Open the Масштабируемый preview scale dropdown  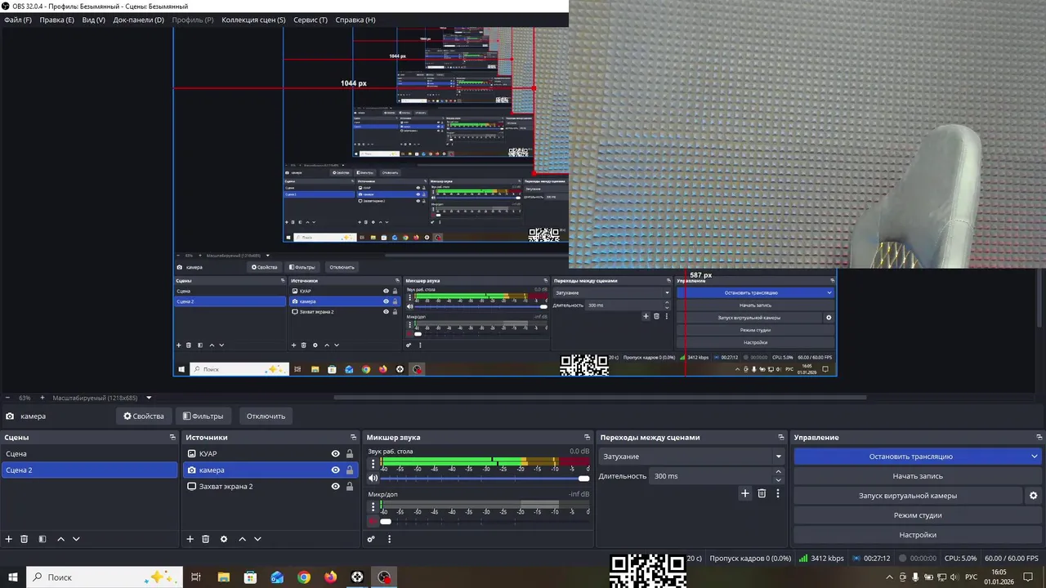149,398
